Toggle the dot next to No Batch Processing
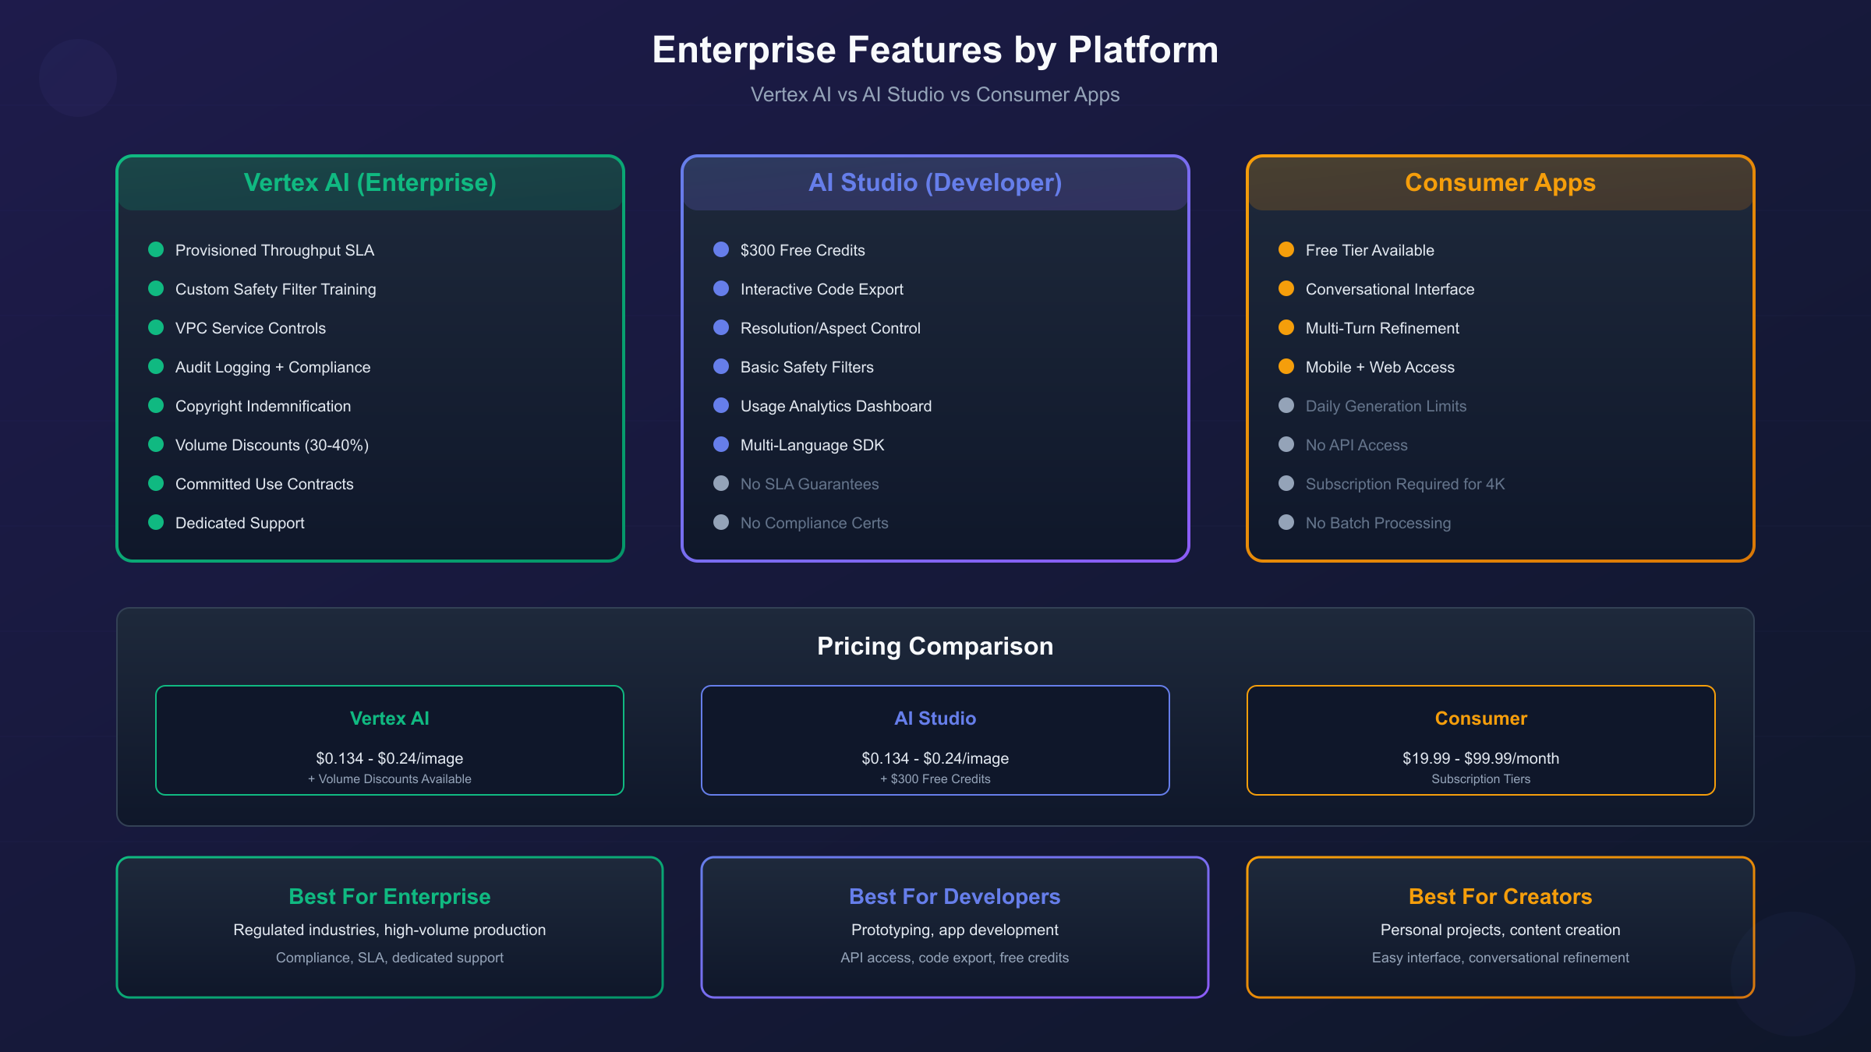 click(1285, 522)
